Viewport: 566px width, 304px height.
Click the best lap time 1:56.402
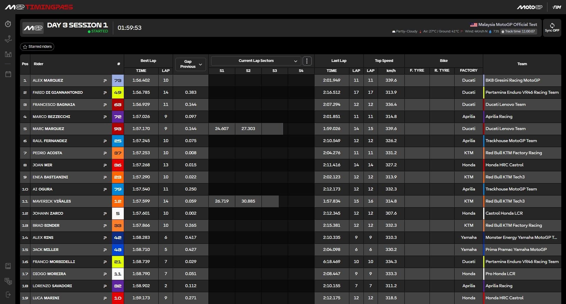141,80
